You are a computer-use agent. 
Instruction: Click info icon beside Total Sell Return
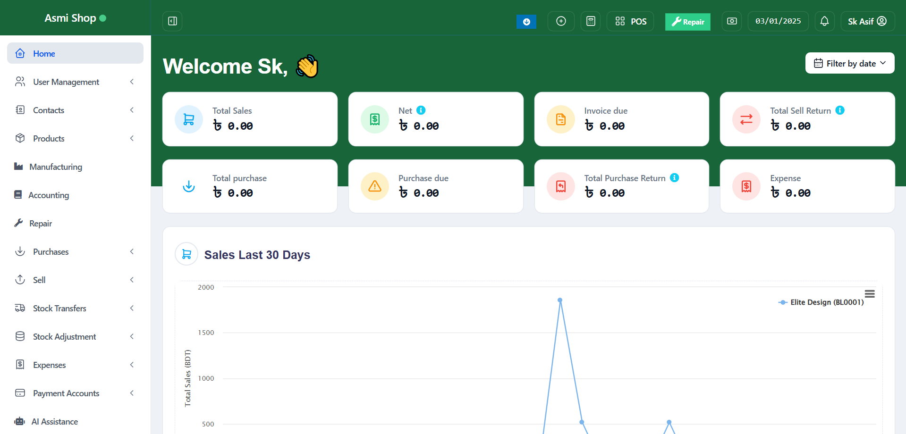[x=839, y=110]
